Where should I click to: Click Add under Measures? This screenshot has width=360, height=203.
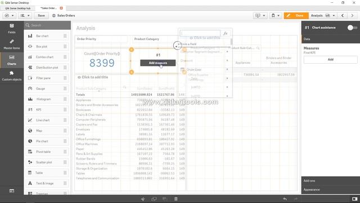click(x=330, y=60)
